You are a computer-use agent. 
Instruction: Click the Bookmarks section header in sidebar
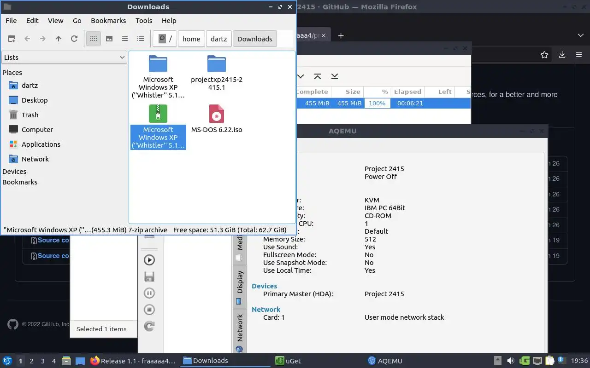pos(20,182)
